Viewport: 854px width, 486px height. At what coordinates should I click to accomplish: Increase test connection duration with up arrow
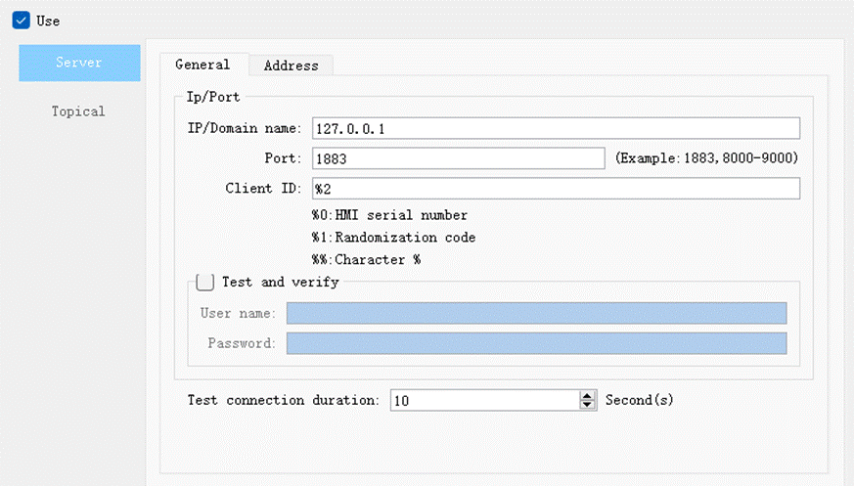[588, 395]
